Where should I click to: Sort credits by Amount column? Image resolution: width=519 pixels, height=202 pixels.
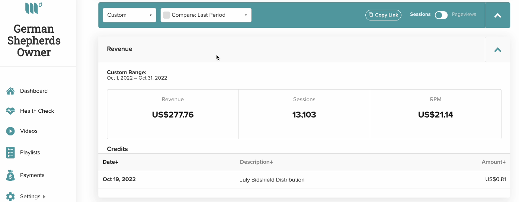[x=494, y=162]
